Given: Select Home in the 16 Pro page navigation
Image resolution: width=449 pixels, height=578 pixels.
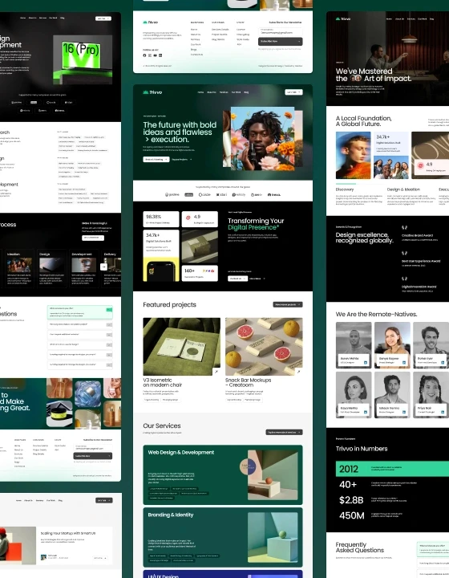Looking at the screenshot, I should [22, 18].
